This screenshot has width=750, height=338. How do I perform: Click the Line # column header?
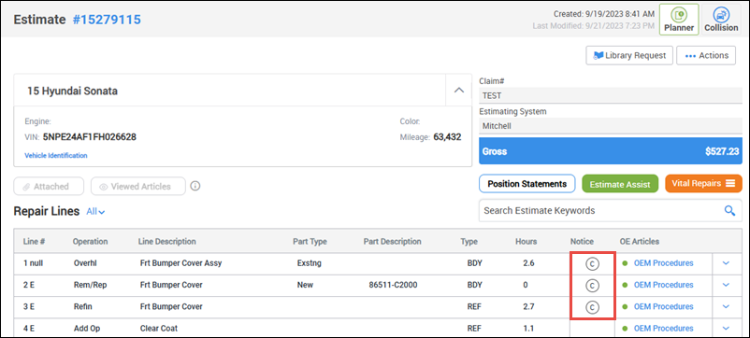34,242
